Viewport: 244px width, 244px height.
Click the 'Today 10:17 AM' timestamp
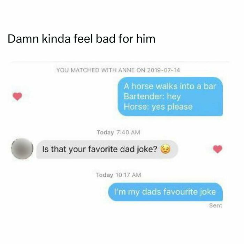(119, 175)
